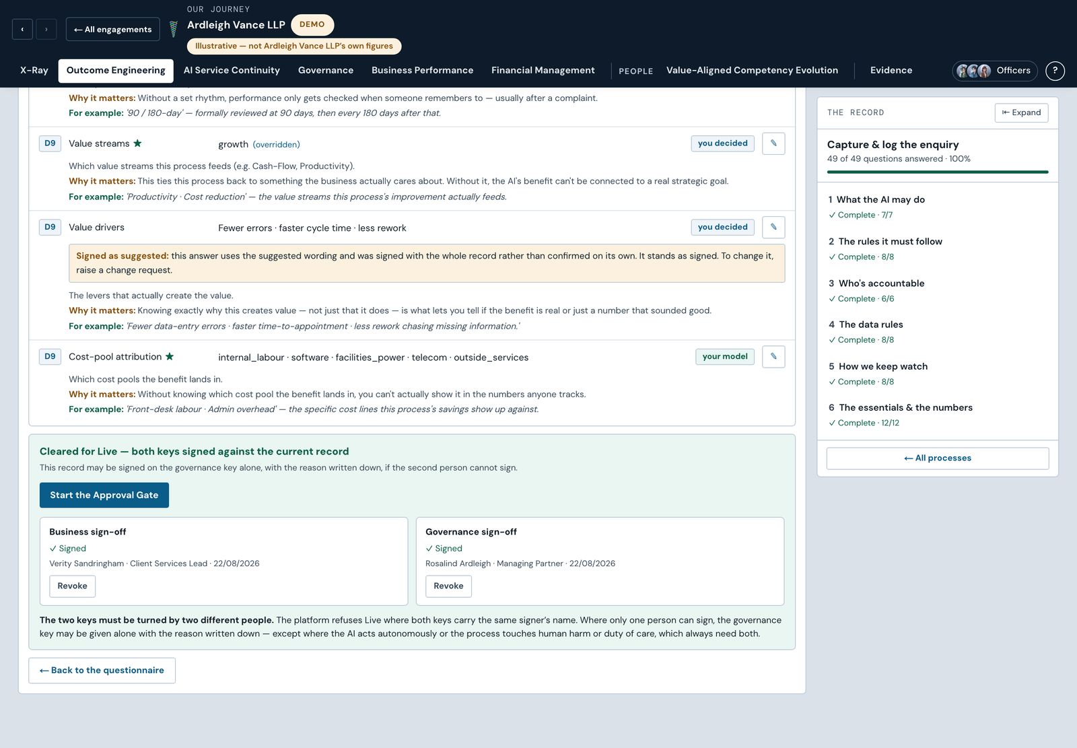This screenshot has height=748, width=1077.
Task: Go forward with the right chevron button
Action: tap(46, 29)
